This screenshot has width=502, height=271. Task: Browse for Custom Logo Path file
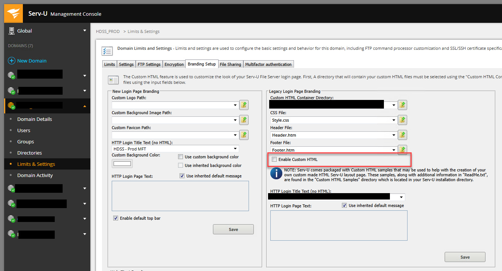tap(244, 105)
